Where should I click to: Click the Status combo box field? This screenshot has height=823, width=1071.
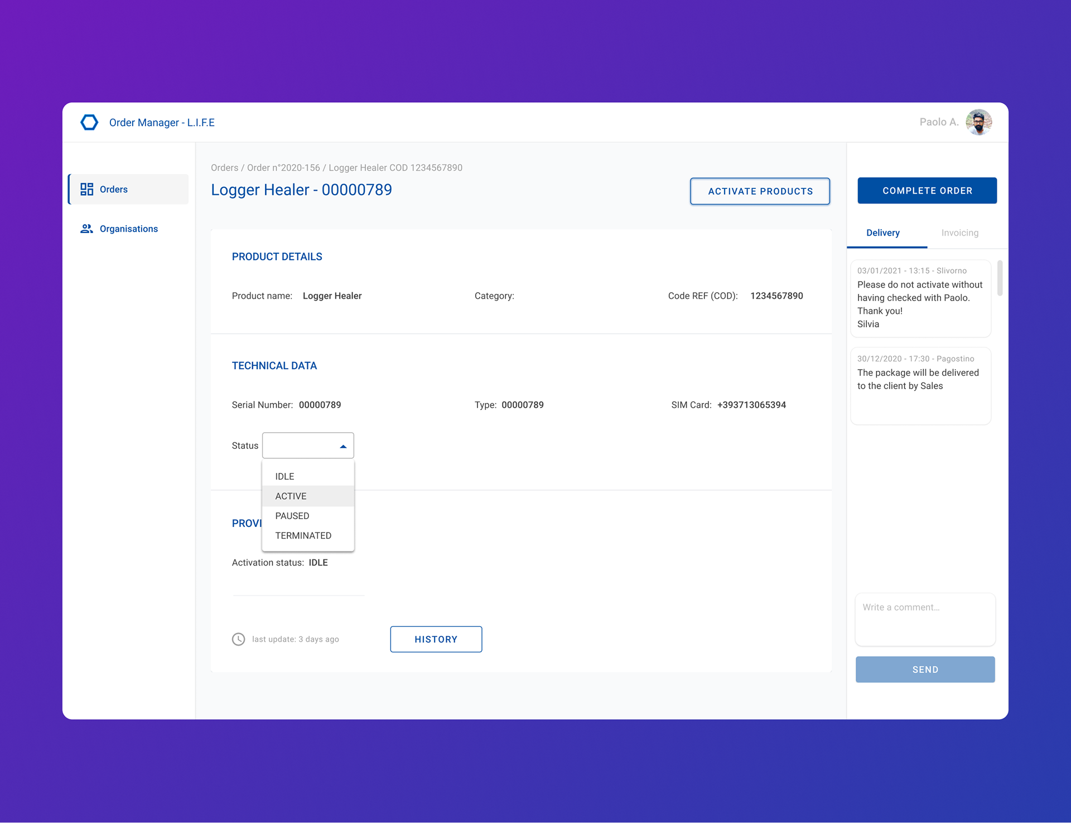308,446
